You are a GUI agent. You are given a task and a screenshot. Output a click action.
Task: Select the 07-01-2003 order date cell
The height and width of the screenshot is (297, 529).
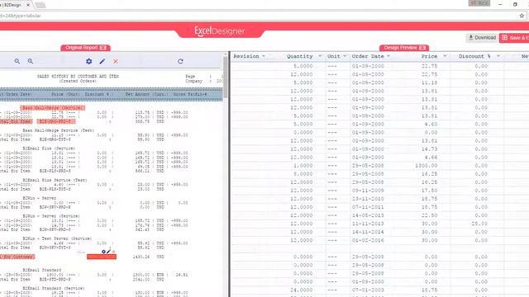click(x=368, y=290)
